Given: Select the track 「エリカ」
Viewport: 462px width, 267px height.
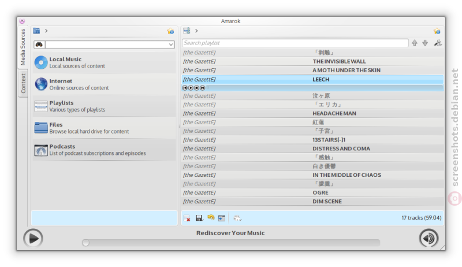Looking at the screenshot, I should [x=312, y=105].
